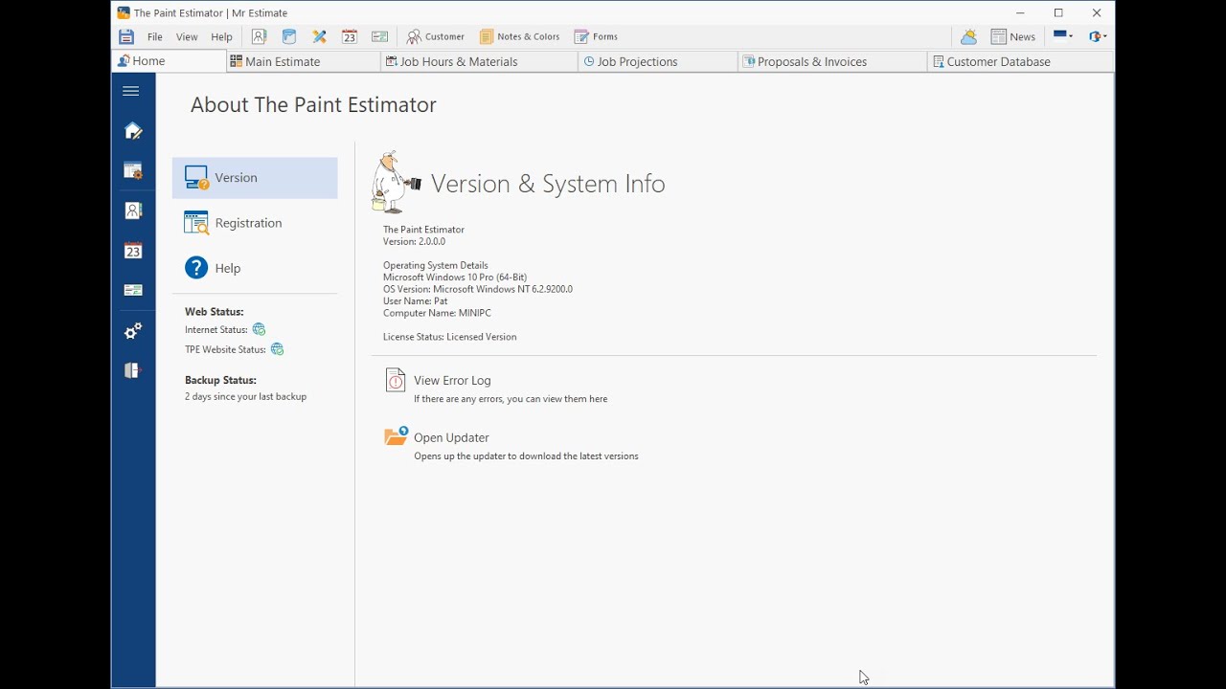
Task: Switch to the Proposals & Invoices tab
Action: point(833,61)
